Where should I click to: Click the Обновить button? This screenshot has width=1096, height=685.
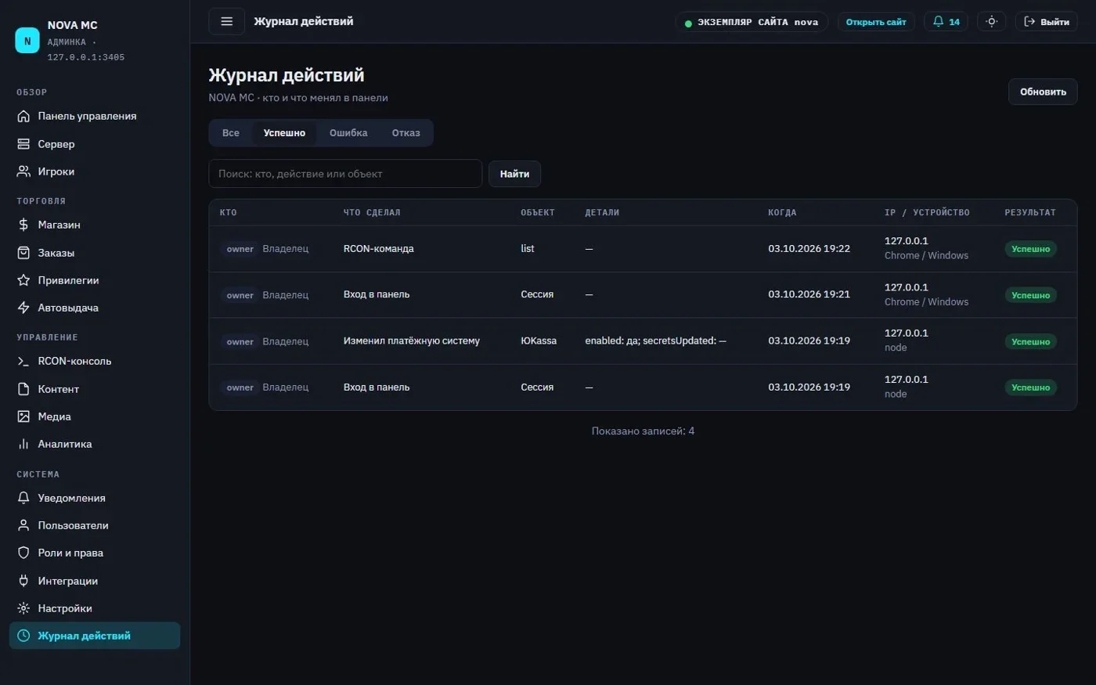pyautogui.click(x=1043, y=92)
